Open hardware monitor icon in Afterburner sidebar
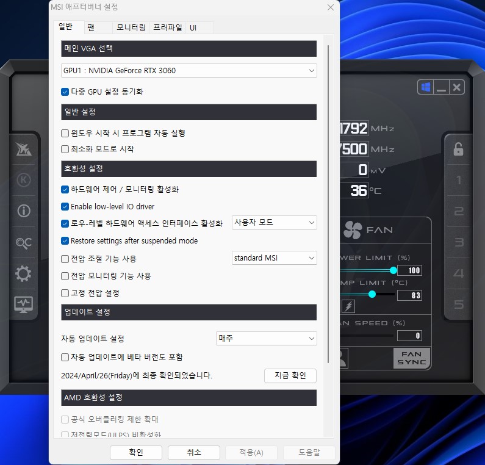Screen dimensions: 485x465 (24, 304)
